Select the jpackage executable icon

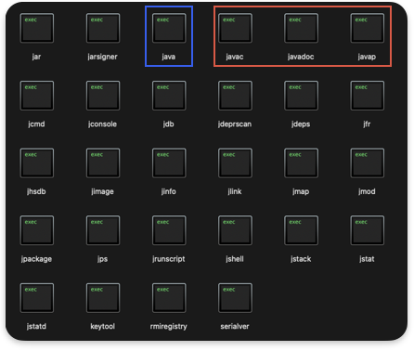[37, 230]
